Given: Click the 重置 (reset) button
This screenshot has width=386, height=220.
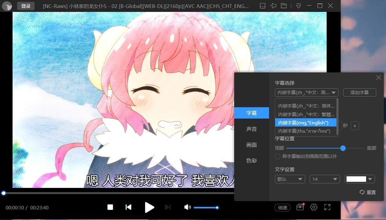Looking at the screenshot, I should point(368,192).
